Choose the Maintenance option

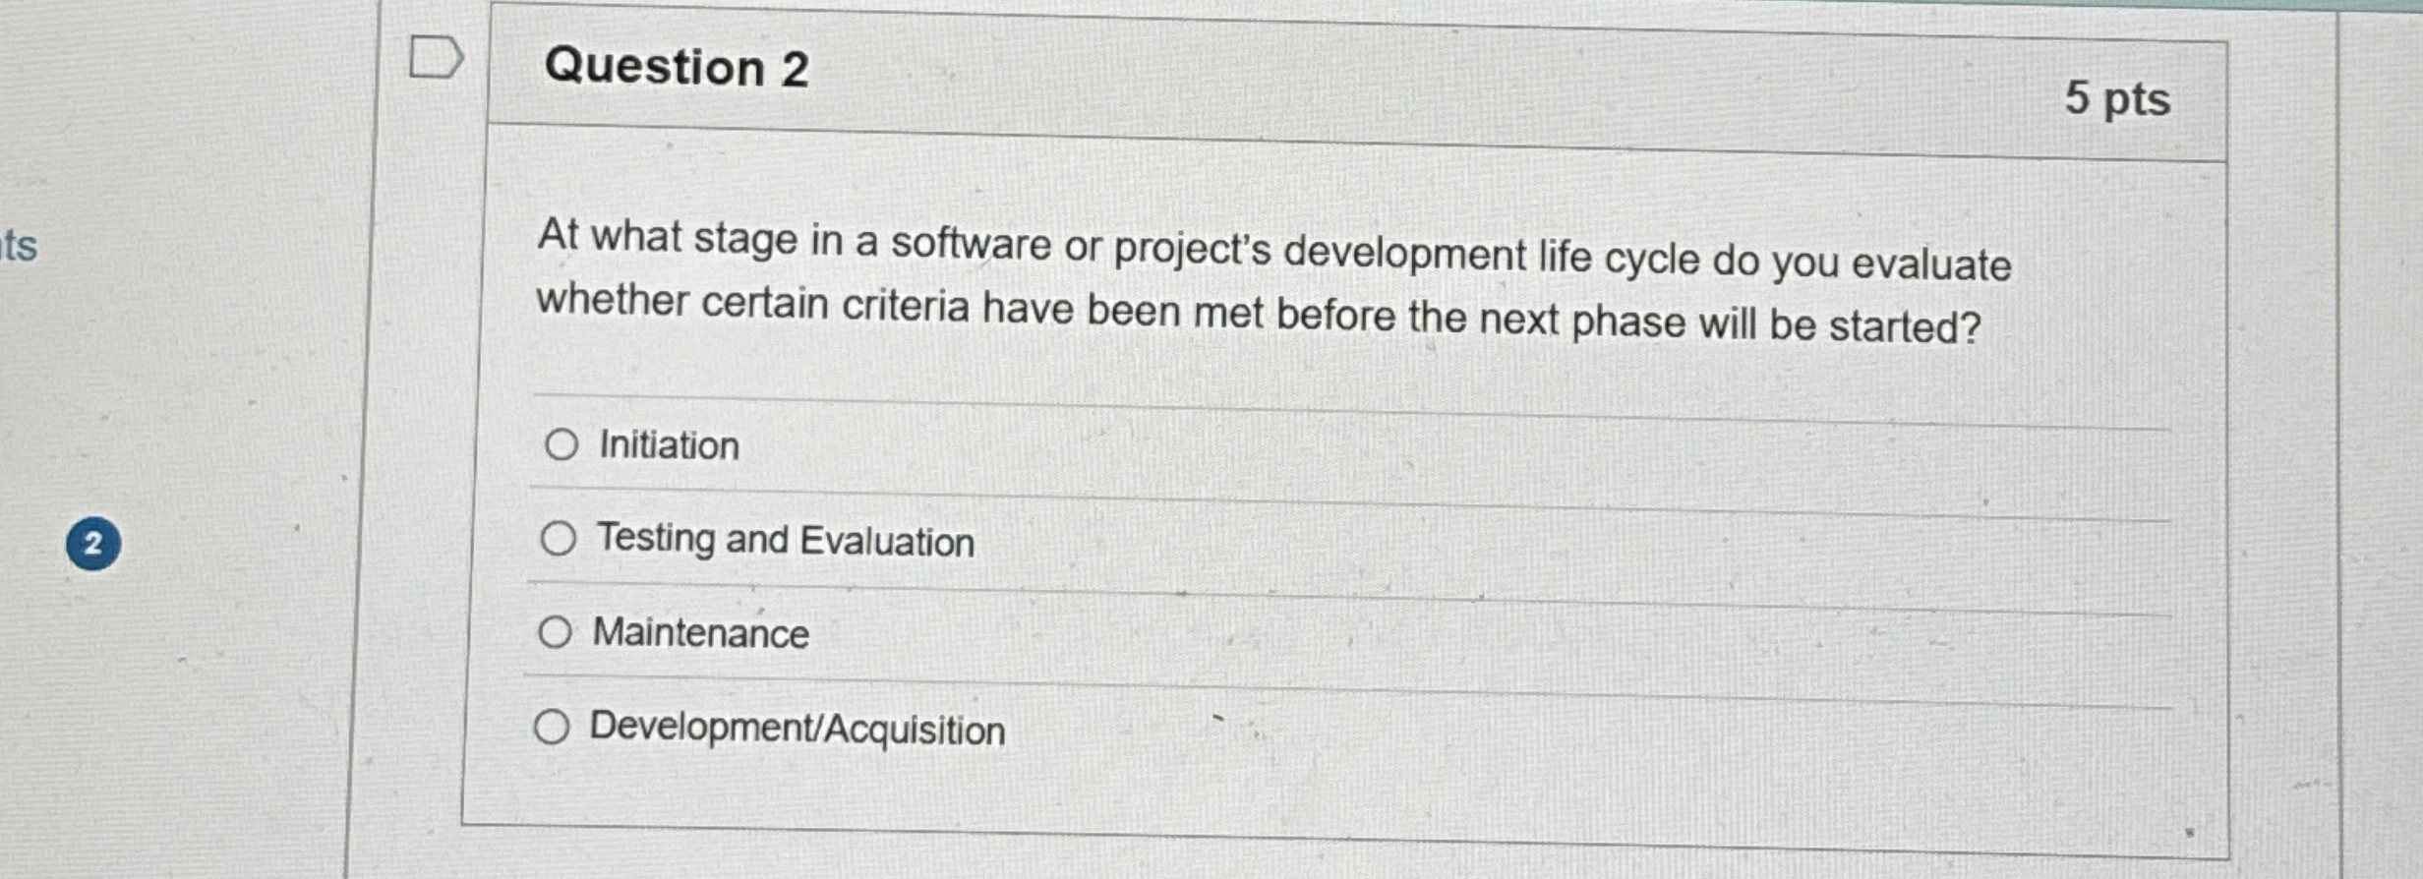pyautogui.click(x=558, y=632)
